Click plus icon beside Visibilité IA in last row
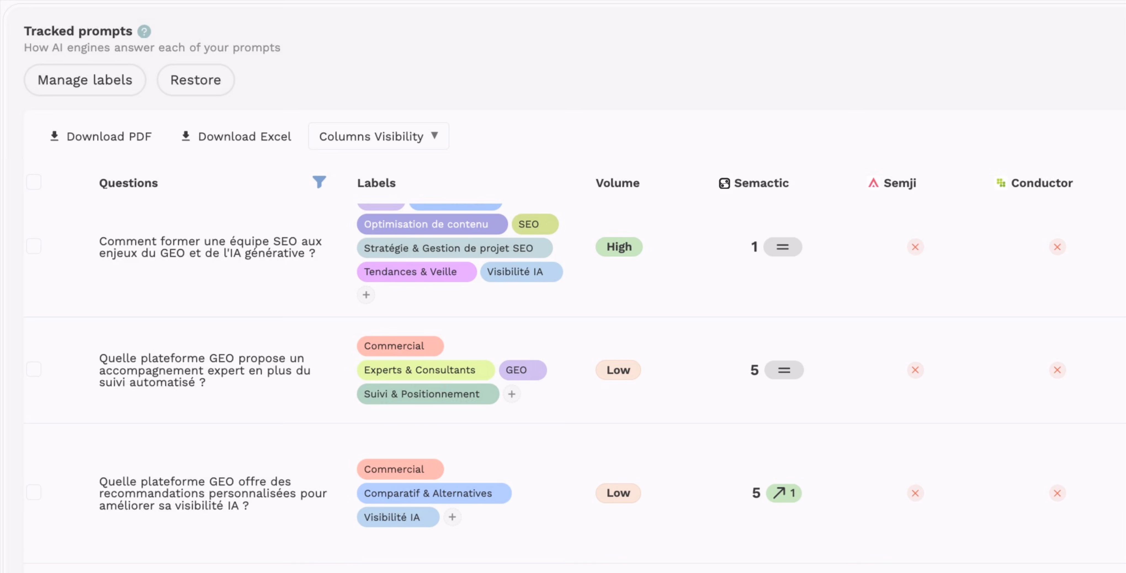The height and width of the screenshot is (573, 1126). pos(452,517)
